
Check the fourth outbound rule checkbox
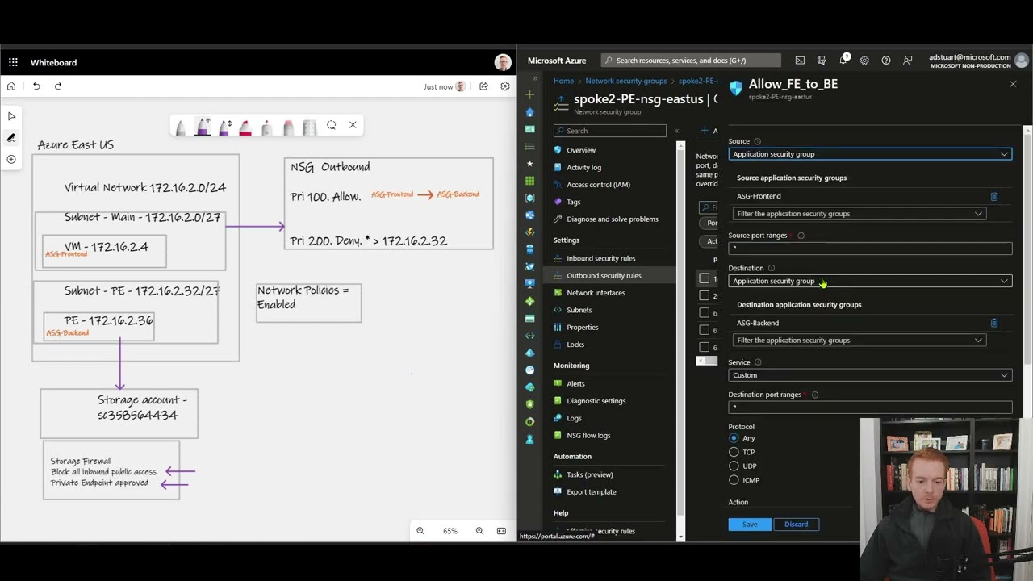click(x=705, y=330)
